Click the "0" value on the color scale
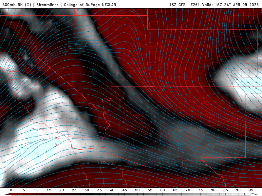Screen dimensions: 262x196 (x=11, y=190)
